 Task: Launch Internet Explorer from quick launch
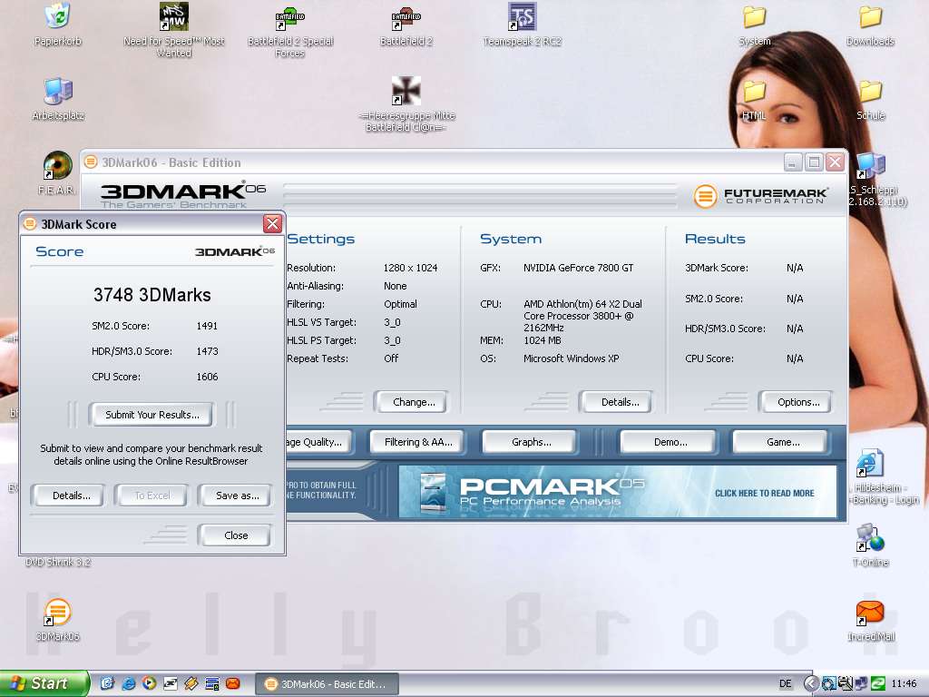(129, 683)
